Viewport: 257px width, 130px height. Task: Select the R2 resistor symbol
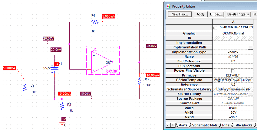tap(62, 106)
